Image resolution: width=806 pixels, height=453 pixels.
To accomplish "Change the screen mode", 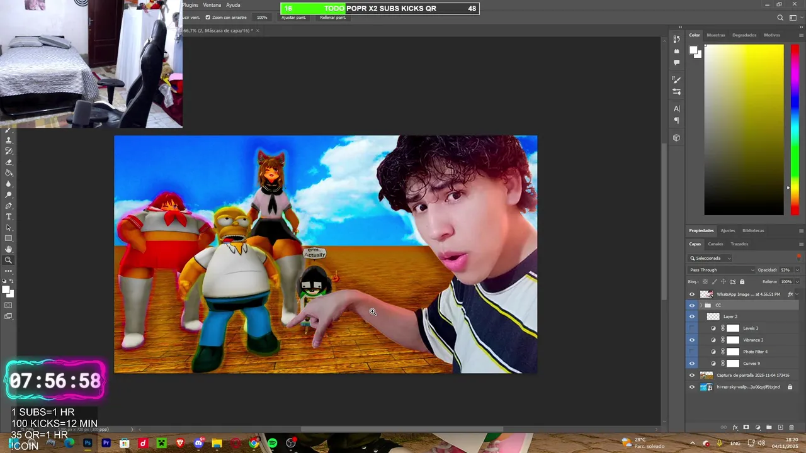I will click(9, 316).
